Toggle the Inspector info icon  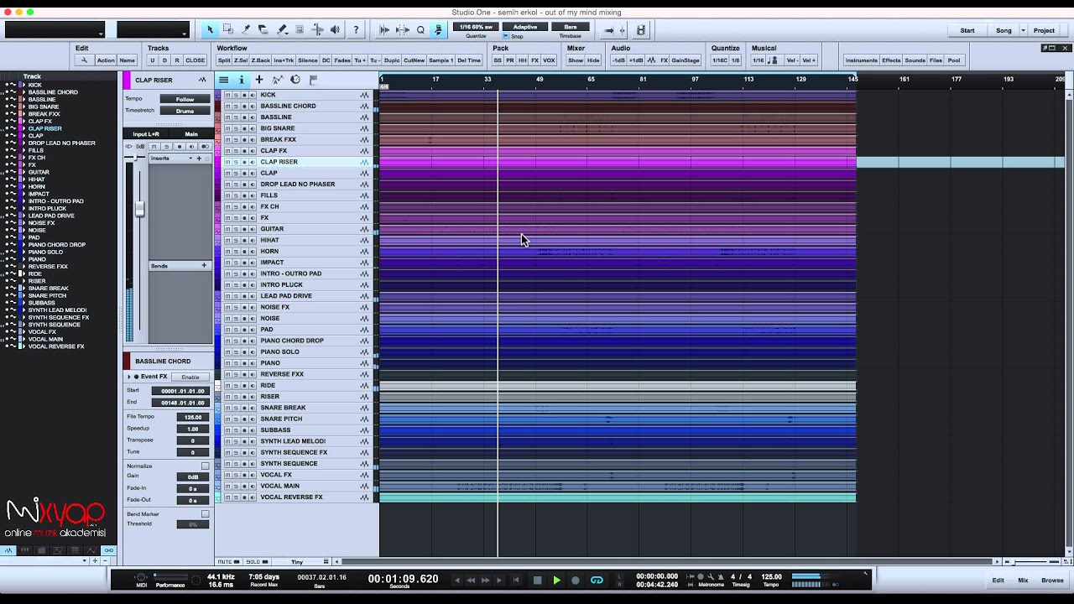tap(242, 80)
